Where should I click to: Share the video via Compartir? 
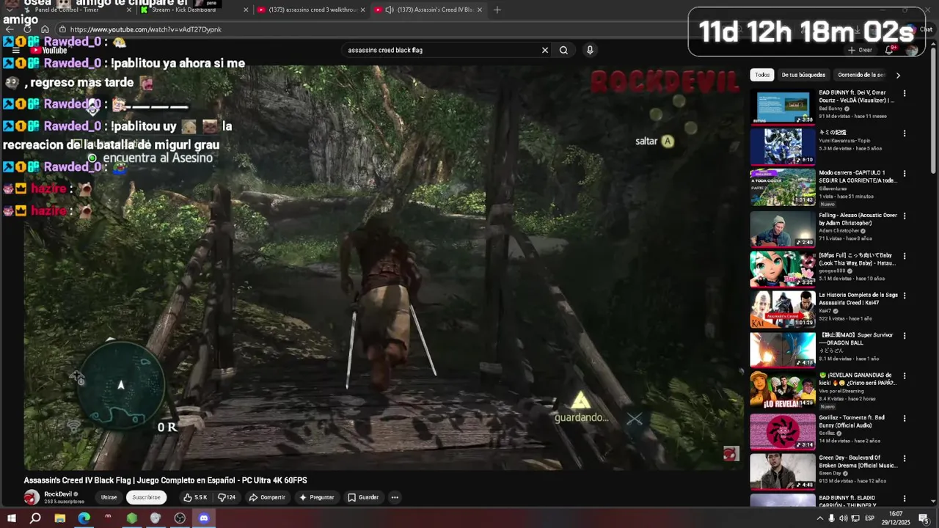coord(267,497)
